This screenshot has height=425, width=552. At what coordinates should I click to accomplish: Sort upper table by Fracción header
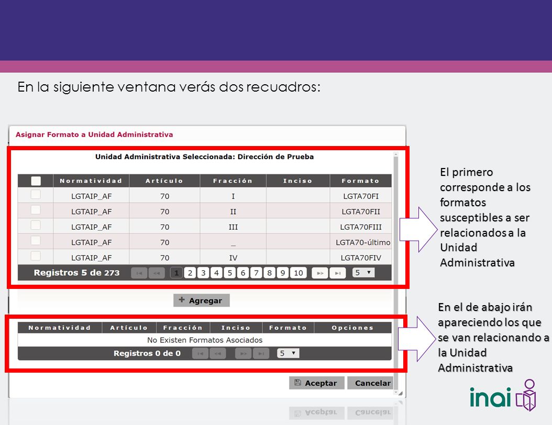coord(233,181)
